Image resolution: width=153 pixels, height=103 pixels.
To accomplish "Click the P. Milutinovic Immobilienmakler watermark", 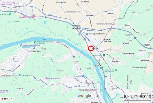I will coord(138,97).
